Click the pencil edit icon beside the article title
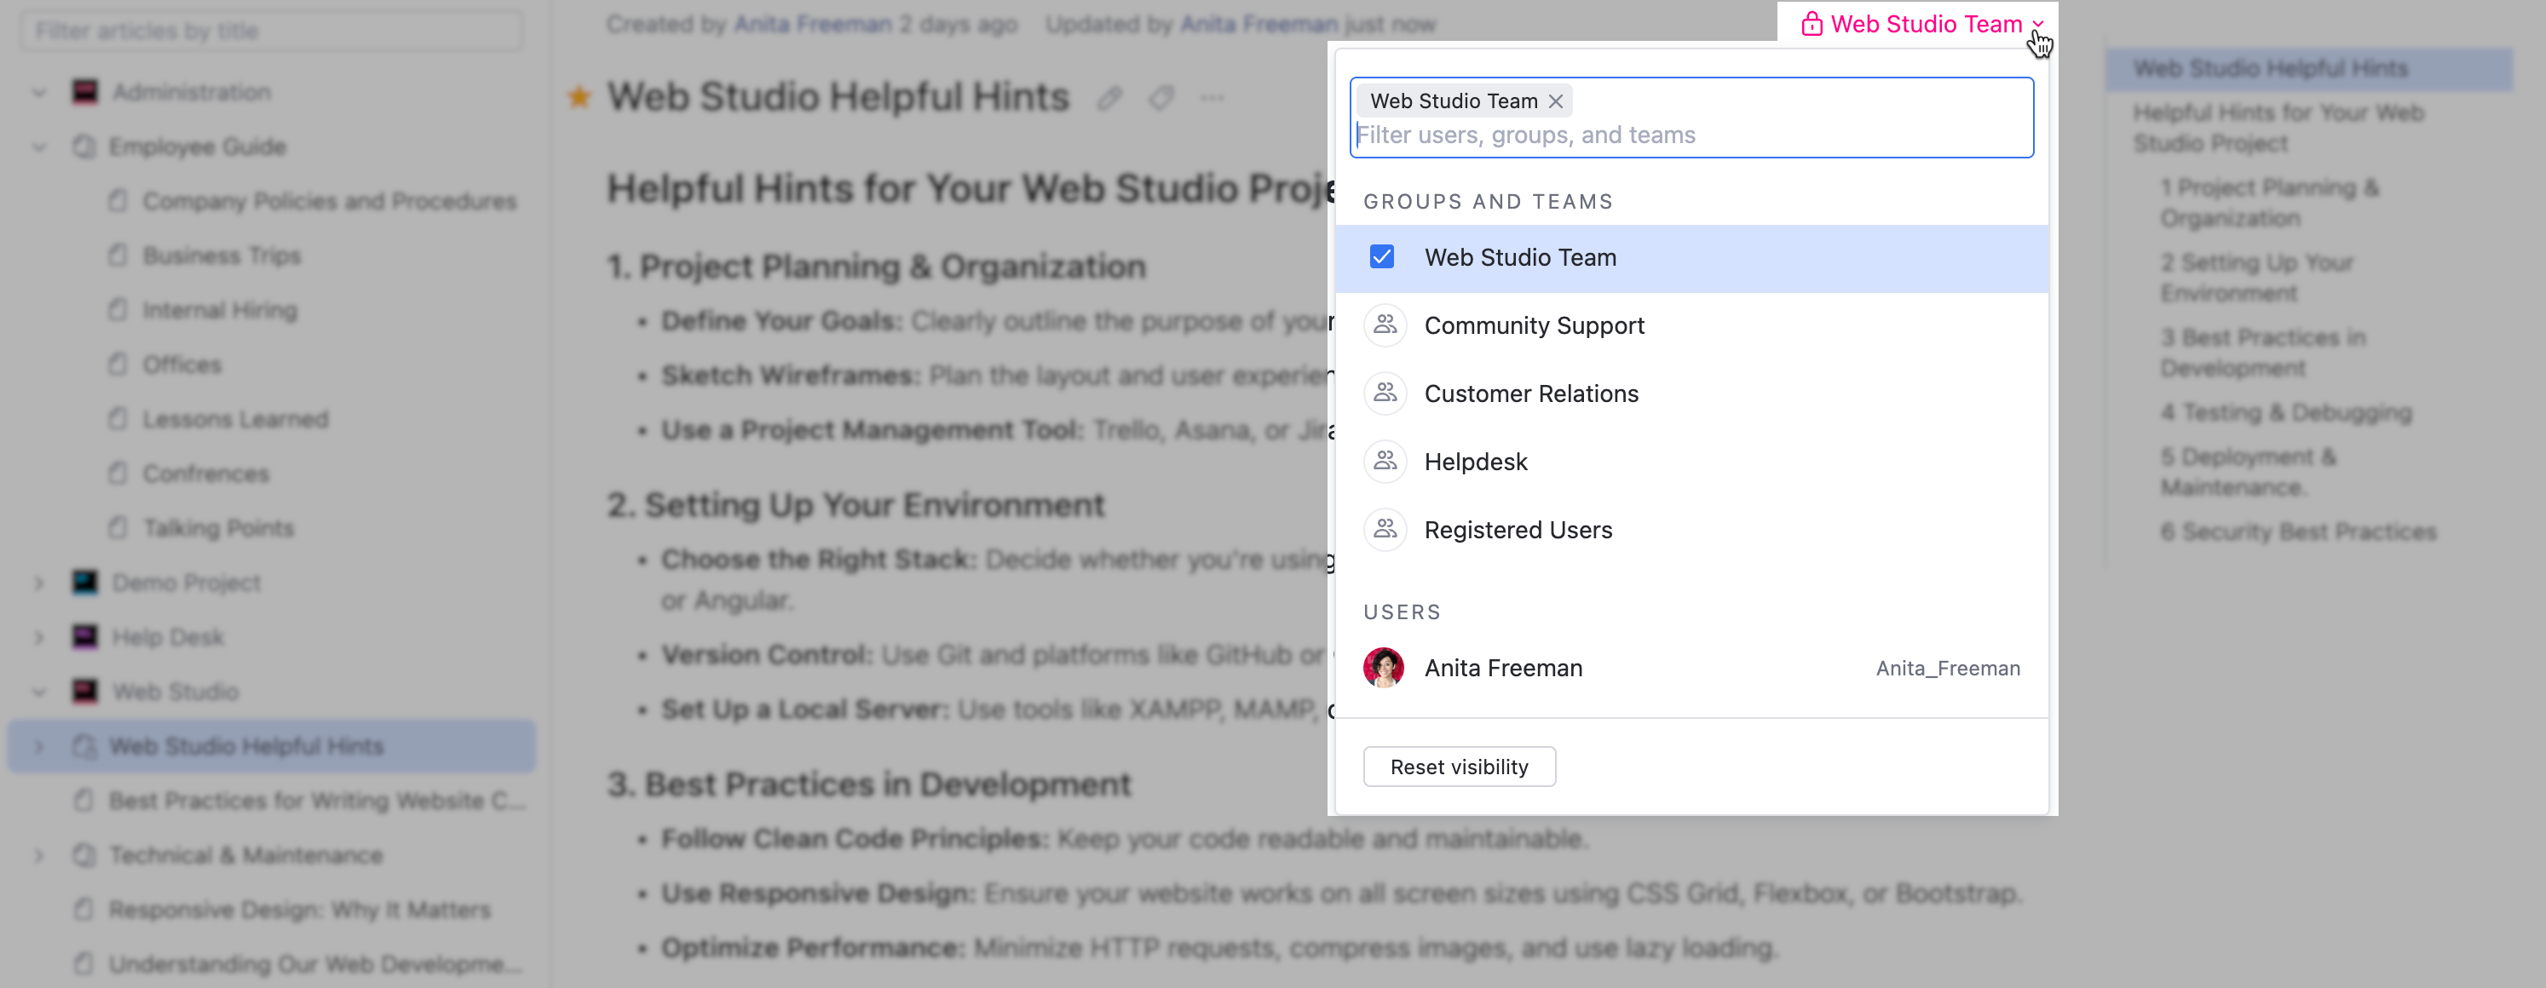2546x988 pixels. pyautogui.click(x=1110, y=97)
